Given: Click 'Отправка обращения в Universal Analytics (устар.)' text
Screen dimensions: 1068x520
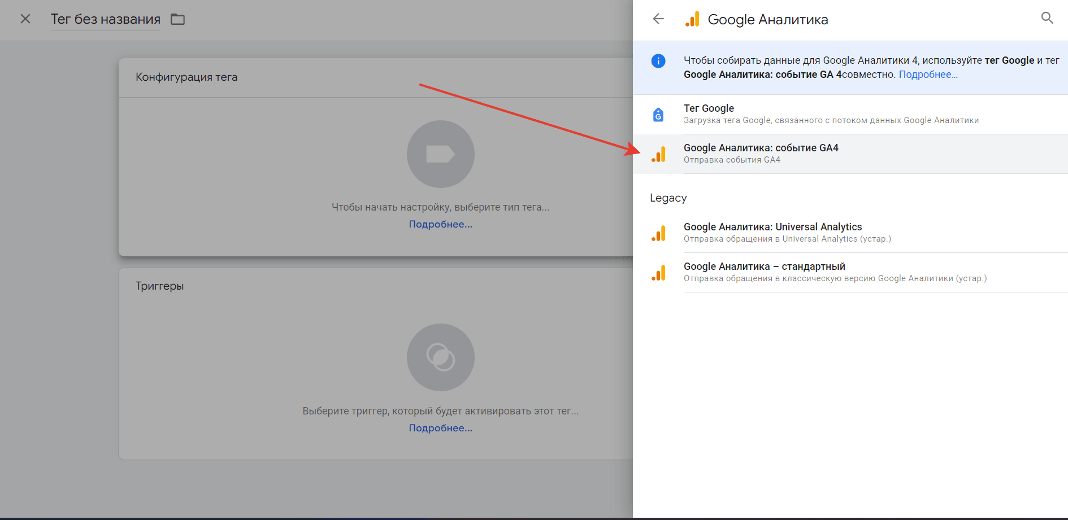Looking at the screenshot, I should pos(787,239).
